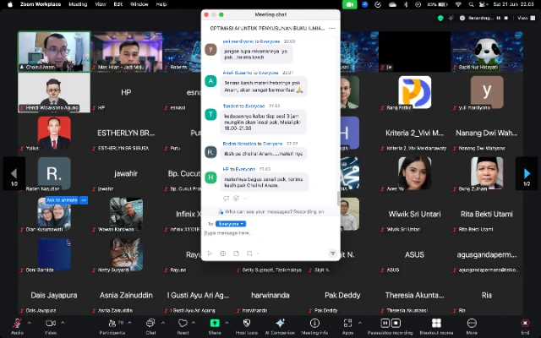The width and height of the screenshot is (541, 338).
Task: Toggle microphone with Audio button
Action: click(16, 324)
